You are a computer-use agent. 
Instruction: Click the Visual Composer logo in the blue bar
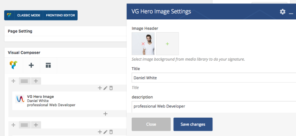coord(9,15)
